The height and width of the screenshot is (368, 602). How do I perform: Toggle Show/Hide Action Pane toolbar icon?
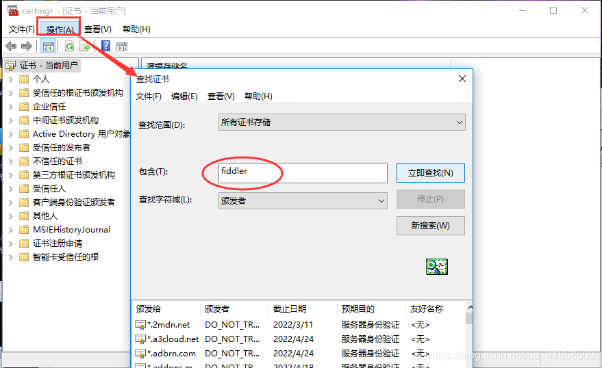point(122,47)
